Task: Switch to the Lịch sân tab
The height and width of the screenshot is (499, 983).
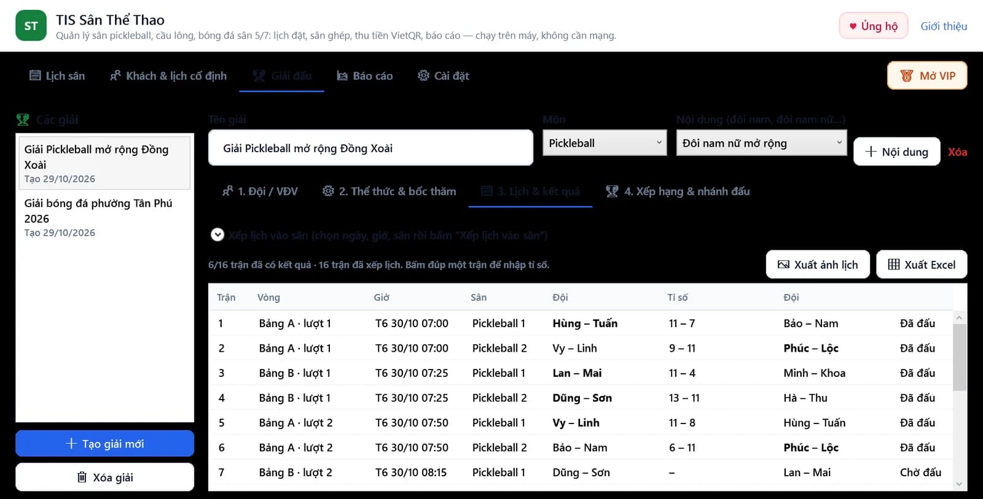Action: (x=57, y=75)
